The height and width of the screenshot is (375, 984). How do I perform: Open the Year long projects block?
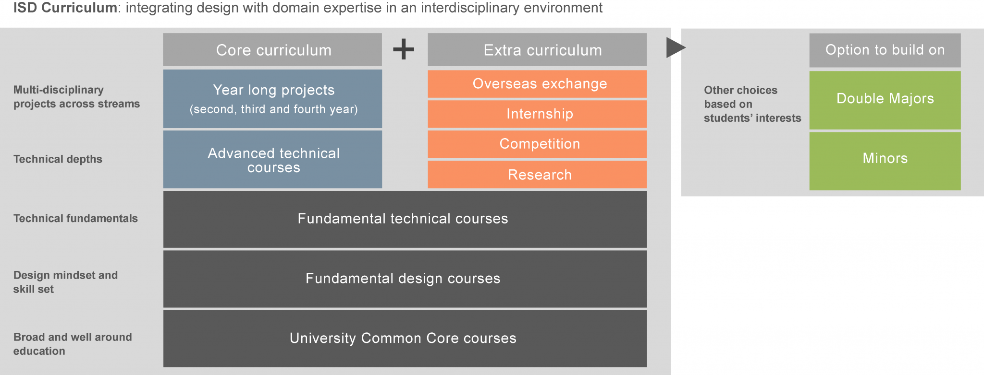[x=272, y=99]
